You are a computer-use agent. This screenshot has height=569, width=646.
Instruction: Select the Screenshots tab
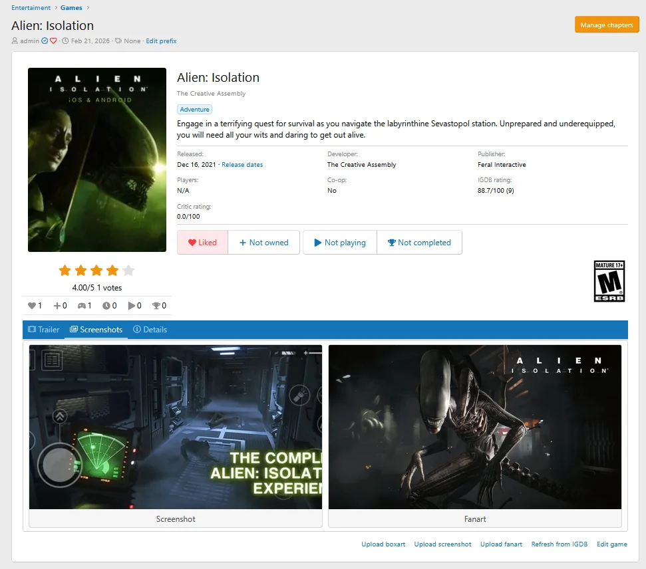[96, 330]
